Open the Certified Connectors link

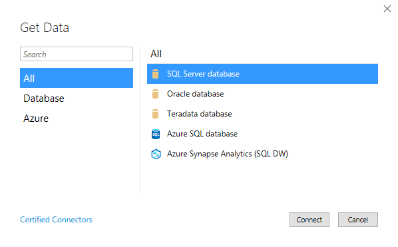coord(56,220)
